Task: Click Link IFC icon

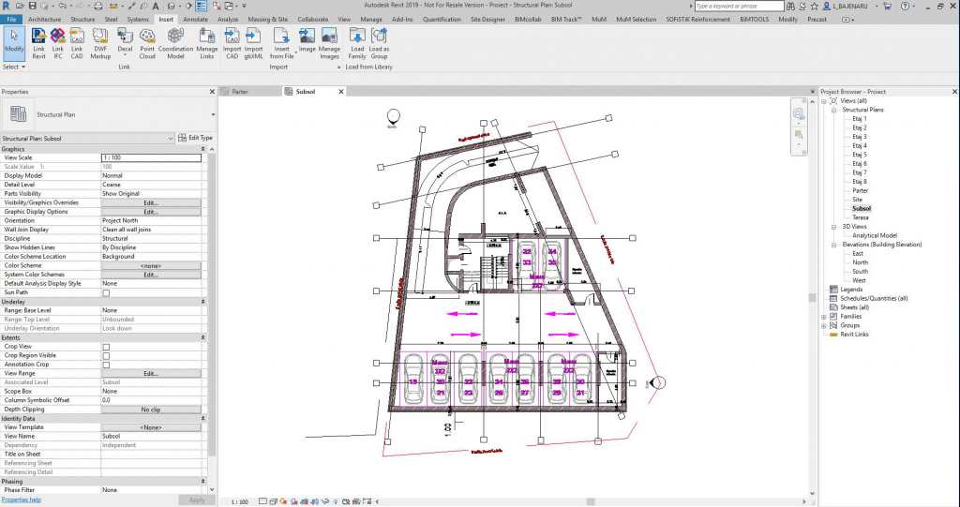Action: coord(57,37)
